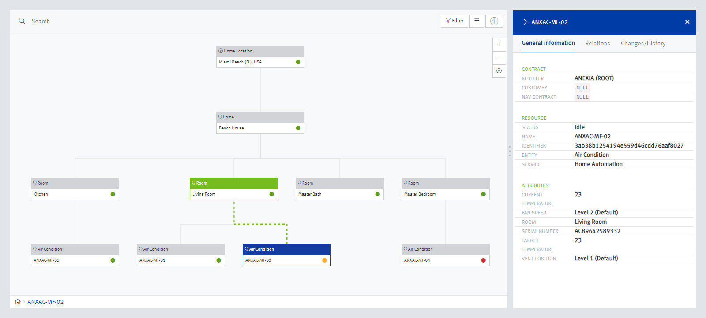Click the panel resize handle dots

point(510,151)
